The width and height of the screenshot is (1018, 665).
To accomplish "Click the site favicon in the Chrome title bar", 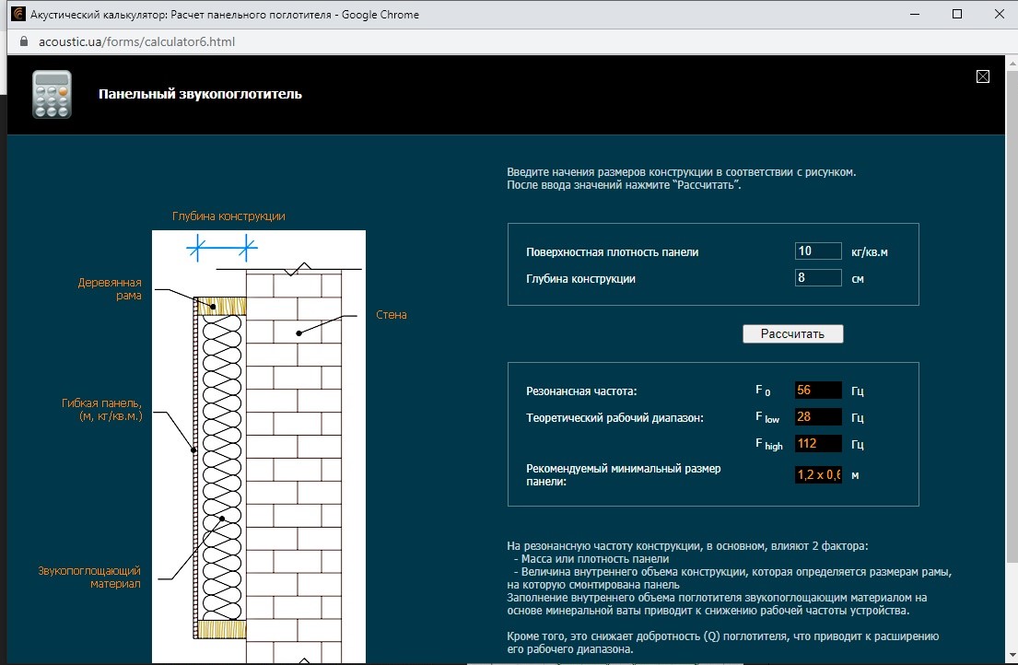I will (18, 14).
